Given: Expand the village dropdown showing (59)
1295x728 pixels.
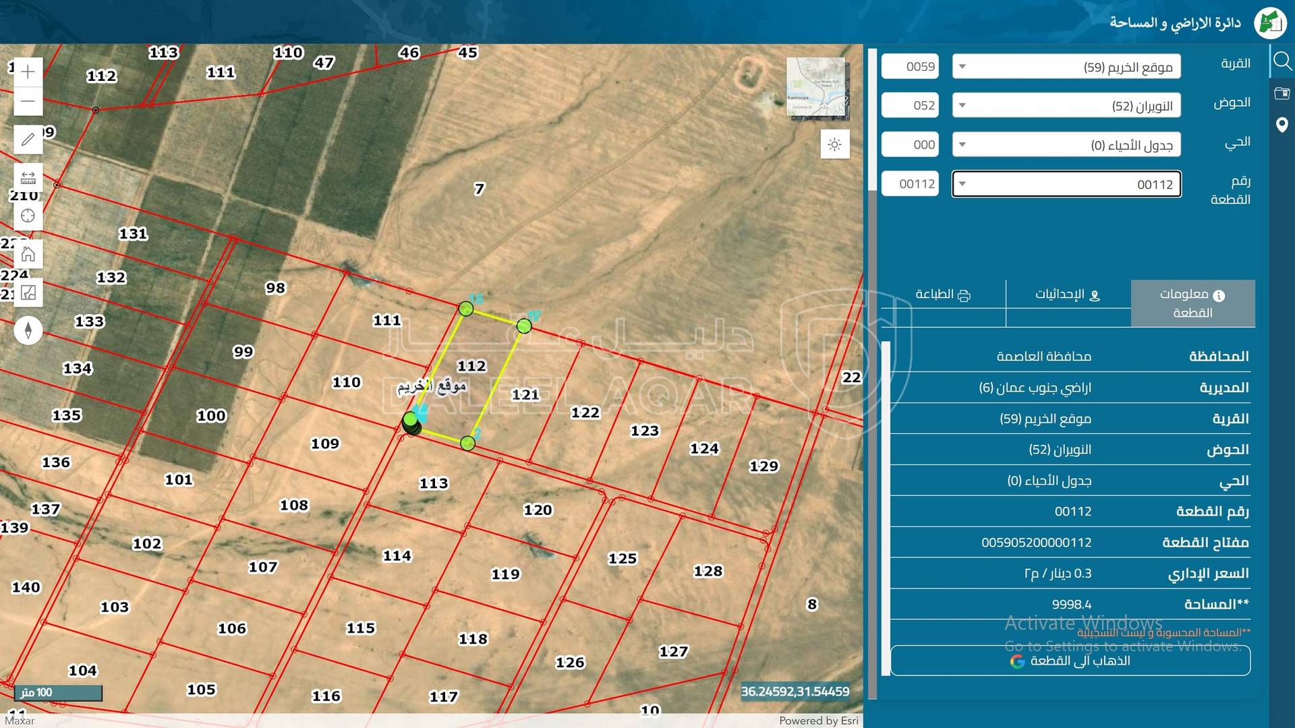Looking at the screenshot, I should tap(1066, 67).
